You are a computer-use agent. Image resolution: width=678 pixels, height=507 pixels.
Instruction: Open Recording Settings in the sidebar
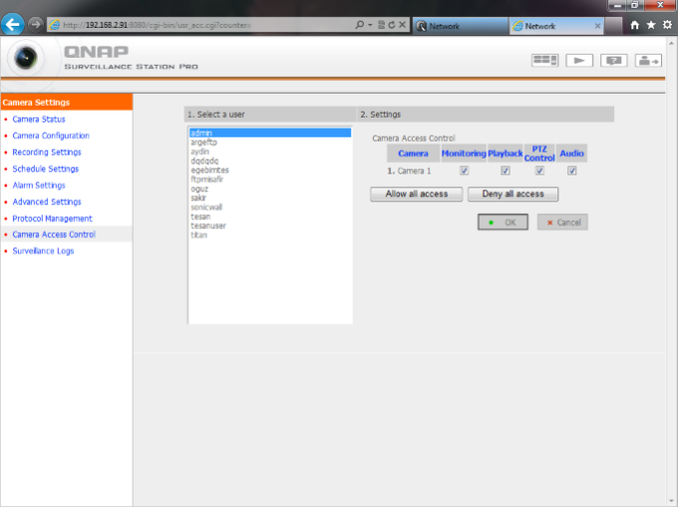tap(47, 152)
